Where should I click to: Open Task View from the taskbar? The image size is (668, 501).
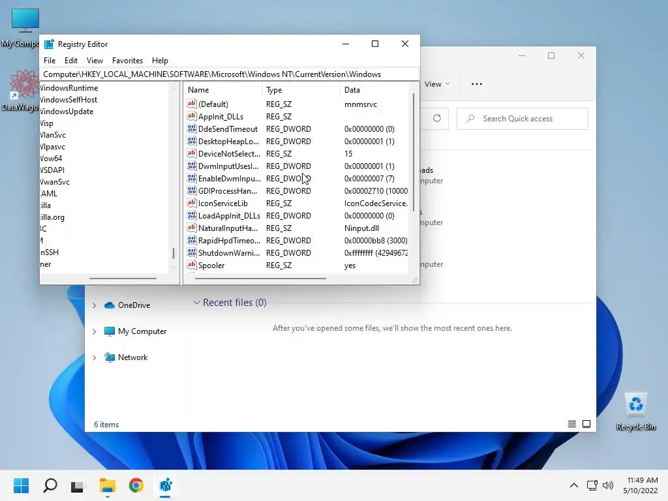point(77,485)
